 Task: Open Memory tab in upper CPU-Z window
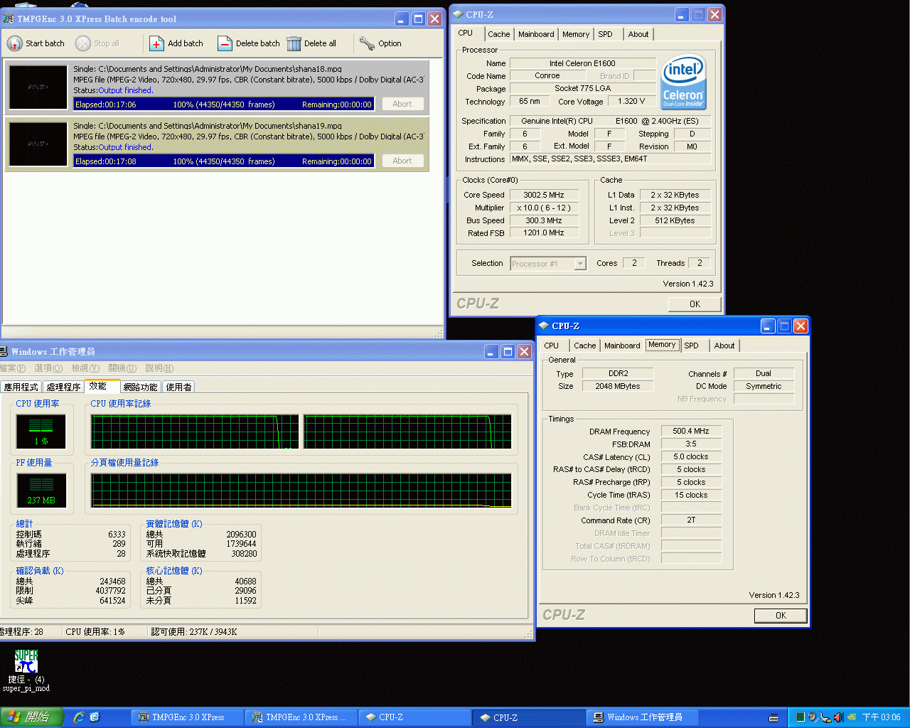pos(576,34)
